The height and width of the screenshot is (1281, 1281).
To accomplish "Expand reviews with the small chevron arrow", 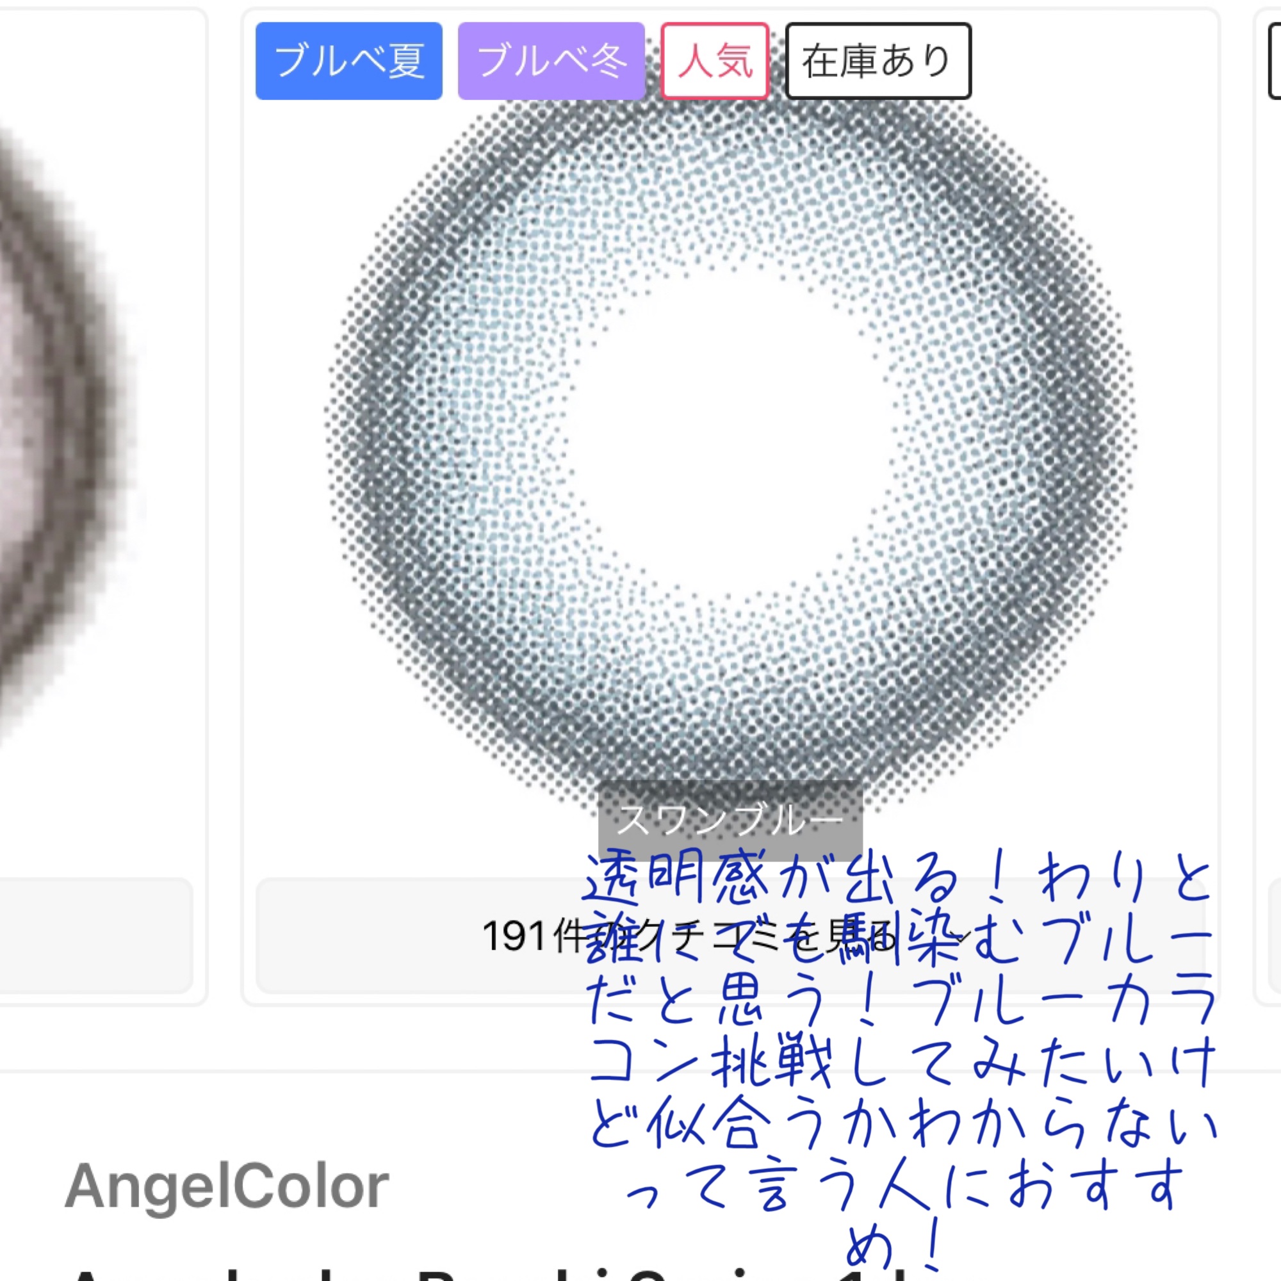I will (x=958, y=936).
